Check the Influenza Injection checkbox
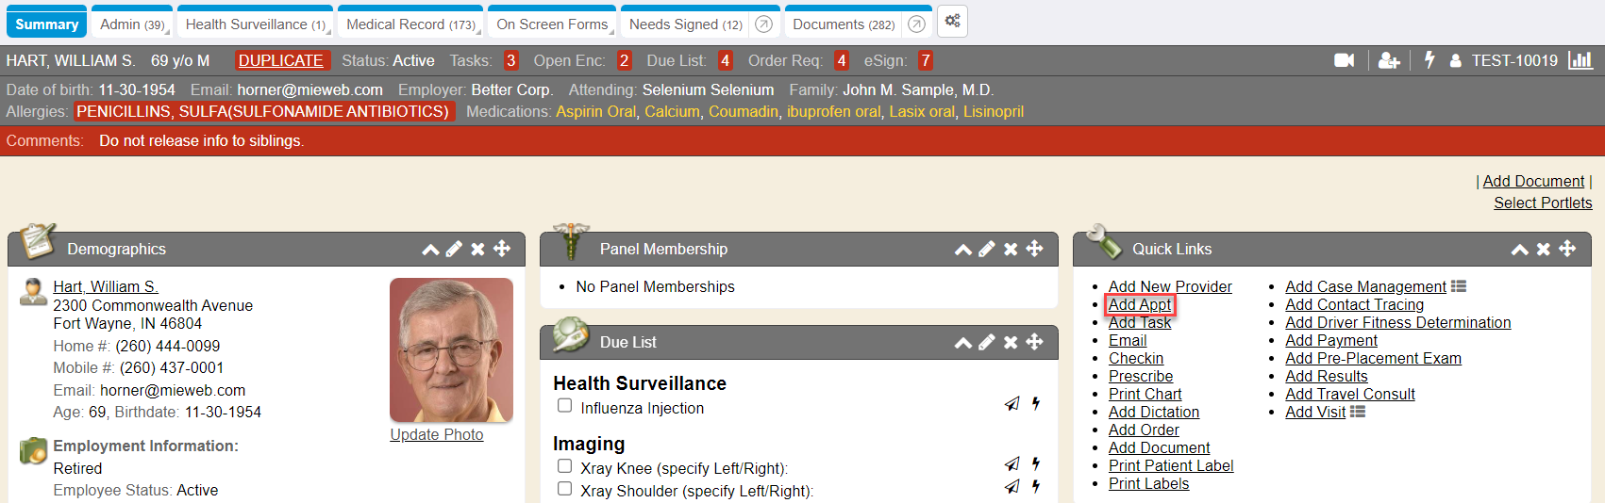The image size is (1605, 503). [x=564, y=406]
